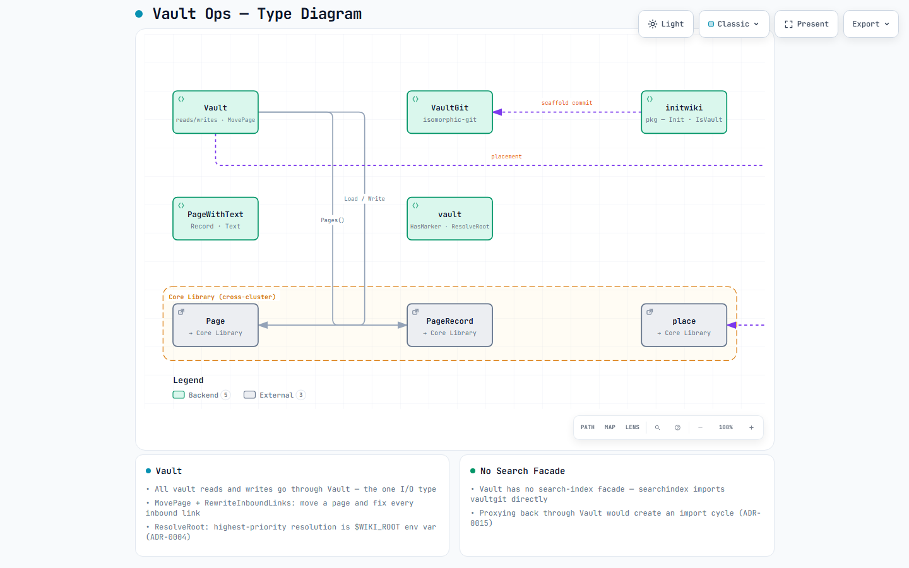This screenshot has height=568, width=909.
Task: Click the 'scaffold commit' edge label
Action: coord(567,103)
